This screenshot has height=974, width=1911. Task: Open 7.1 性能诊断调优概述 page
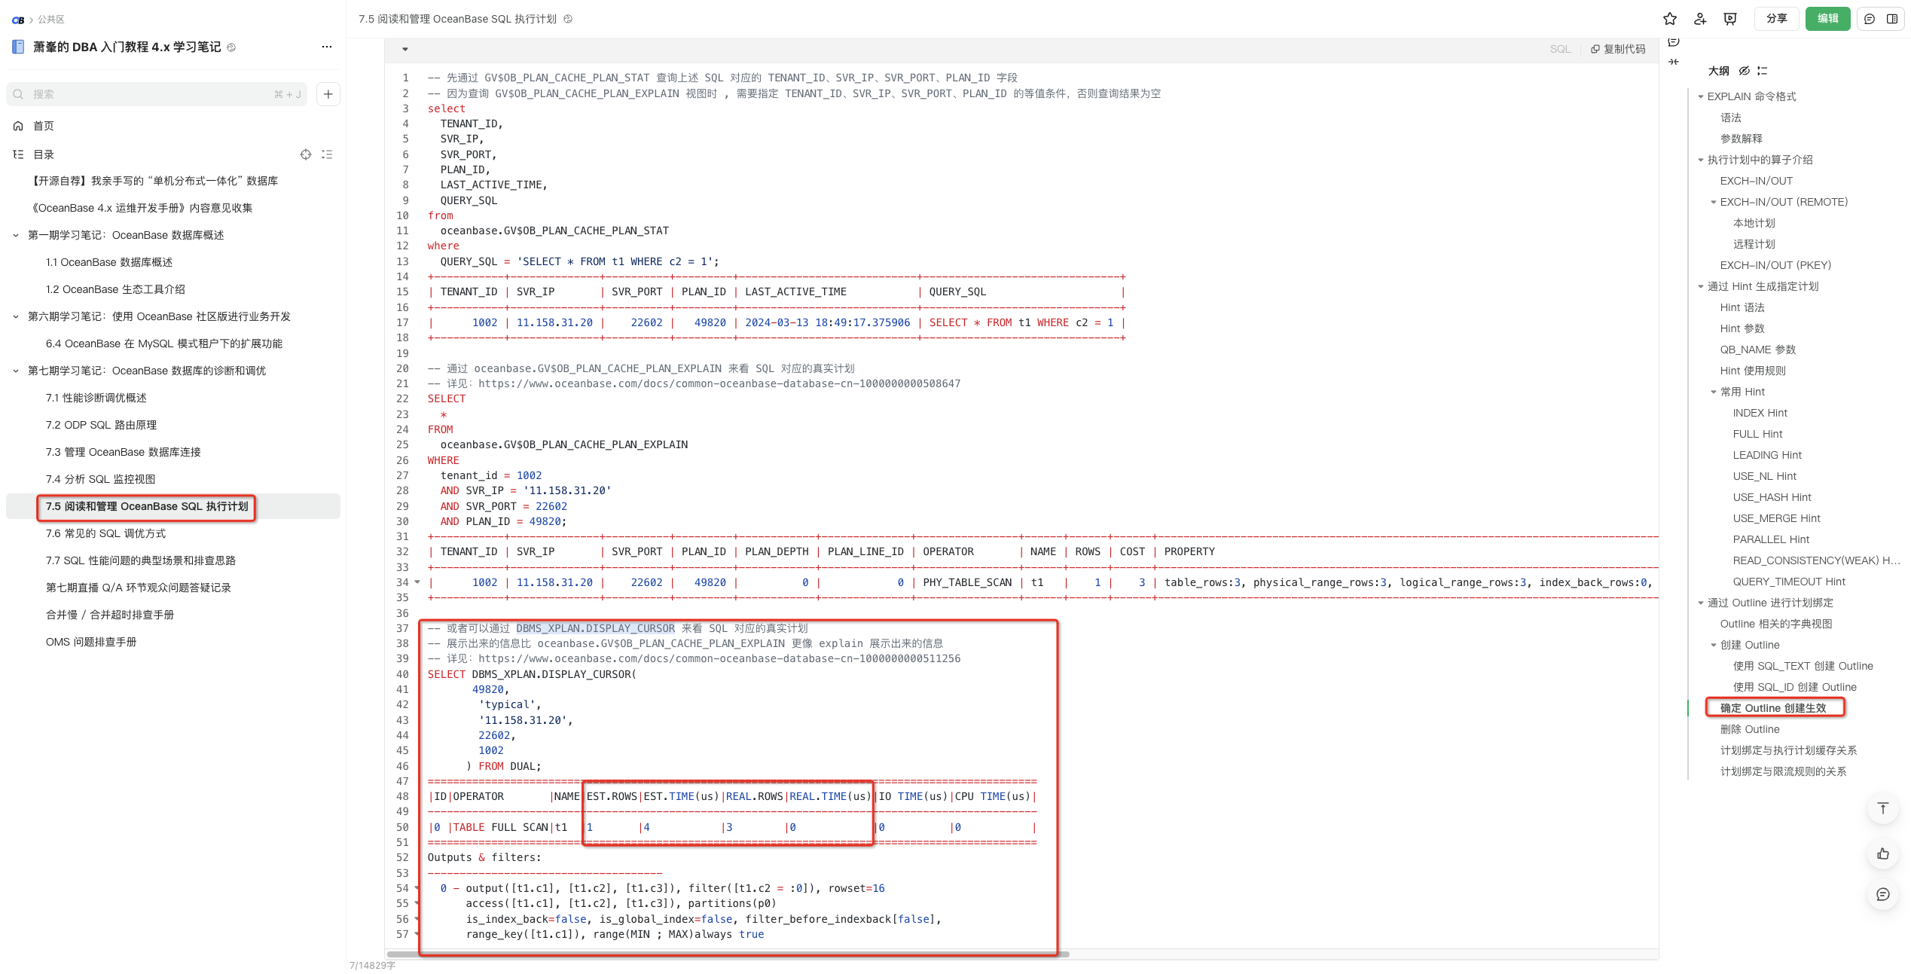(x=96, y=398)
